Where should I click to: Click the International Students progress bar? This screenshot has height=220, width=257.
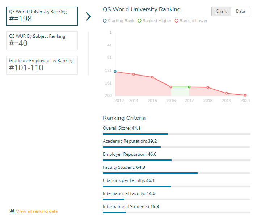coord(177,213)
